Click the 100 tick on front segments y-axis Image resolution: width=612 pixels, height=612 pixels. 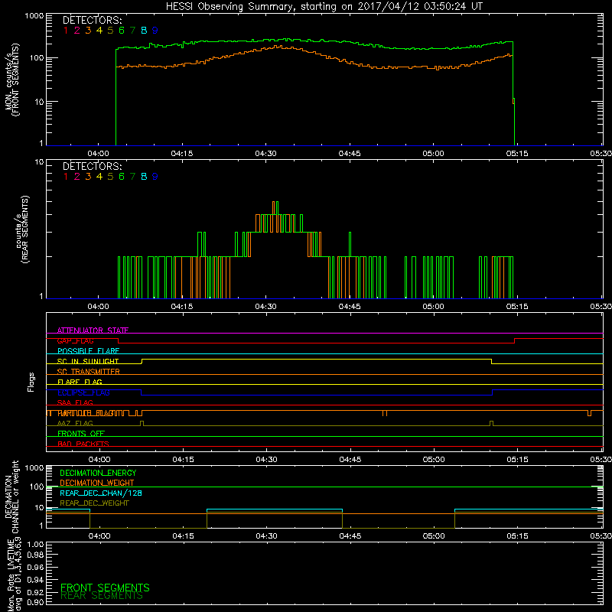point(36,58)
